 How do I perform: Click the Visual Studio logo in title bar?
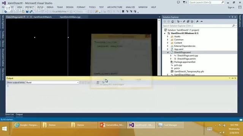click(4, 3)
